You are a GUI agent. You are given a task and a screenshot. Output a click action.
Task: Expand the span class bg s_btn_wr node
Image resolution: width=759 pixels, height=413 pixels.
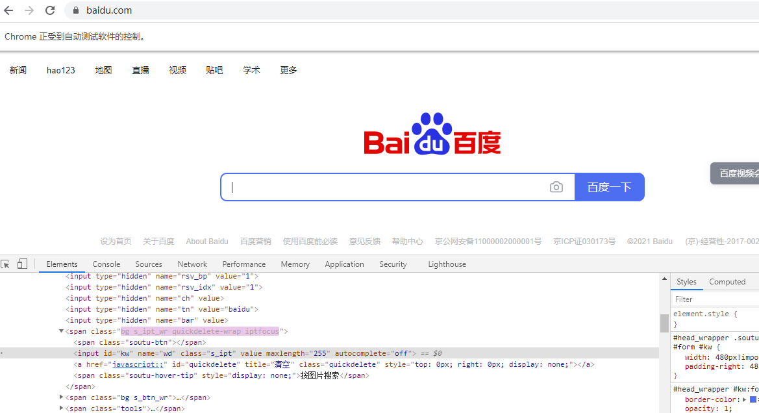61,397
